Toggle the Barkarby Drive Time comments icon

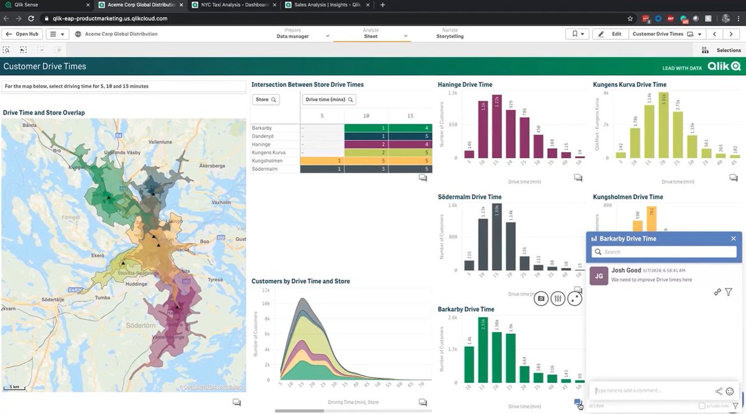(x=578, y=403)
